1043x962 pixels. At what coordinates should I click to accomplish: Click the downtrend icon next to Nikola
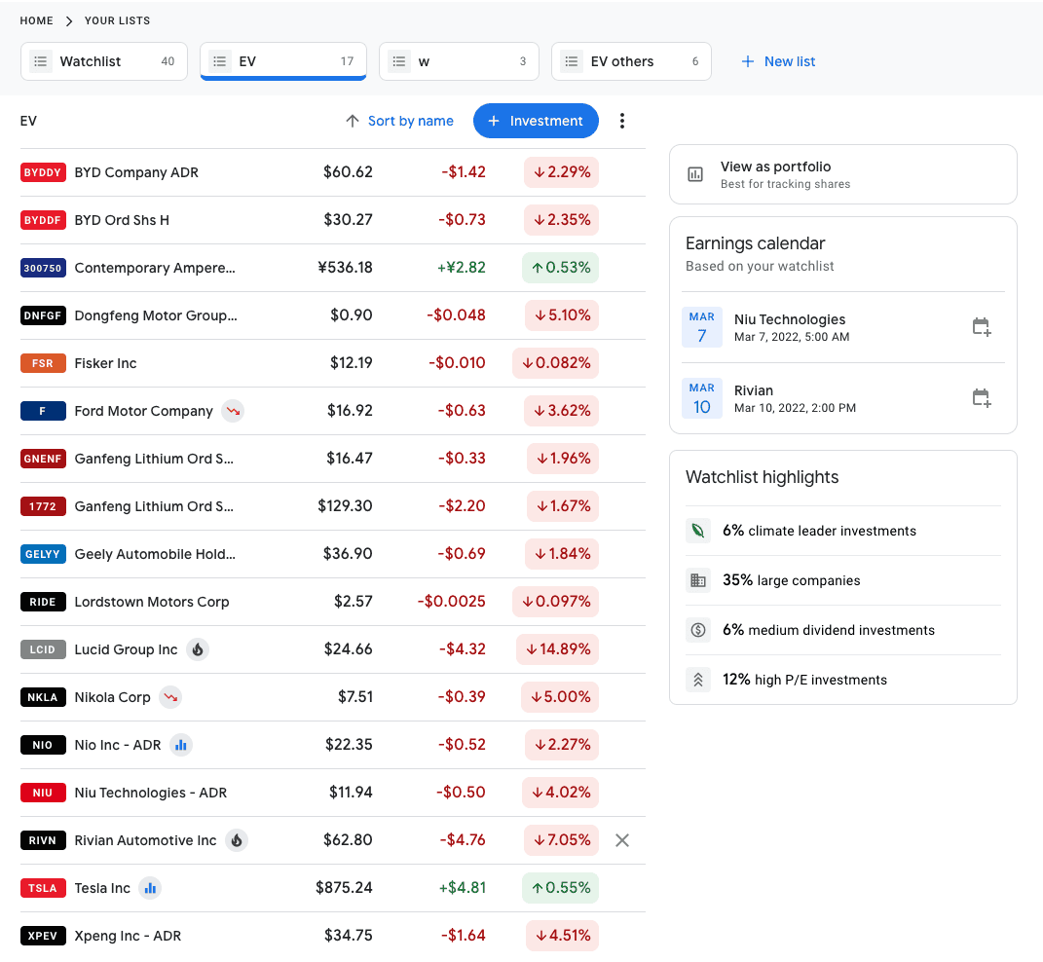click(x=170, y=697)
